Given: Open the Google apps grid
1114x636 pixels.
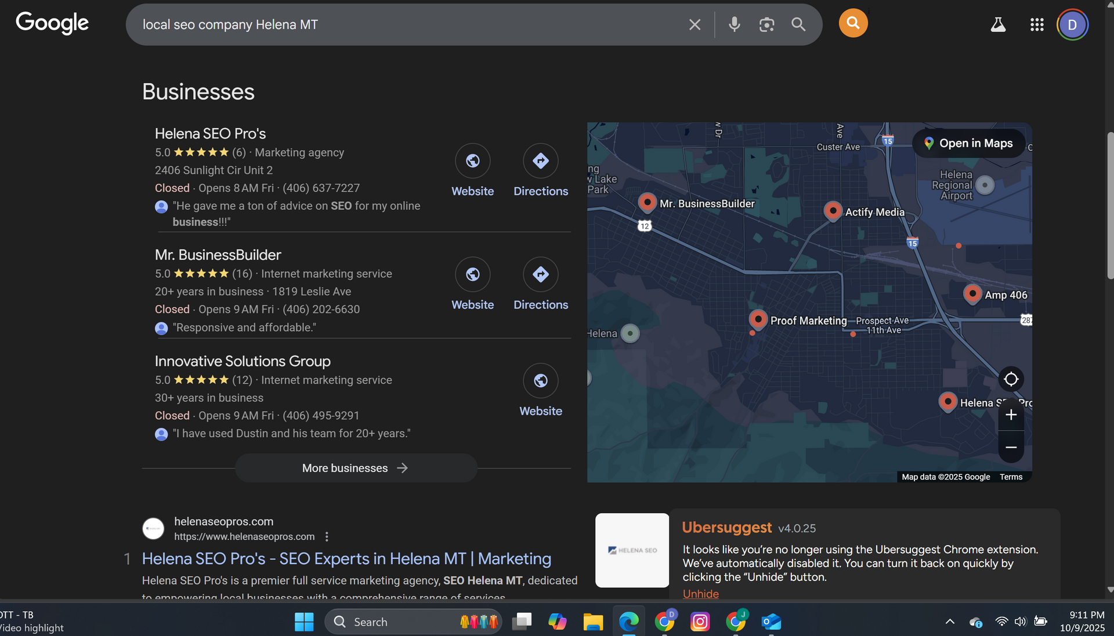Looking at the screenshot, I should pyautogui.click(x=1037, y=24).
